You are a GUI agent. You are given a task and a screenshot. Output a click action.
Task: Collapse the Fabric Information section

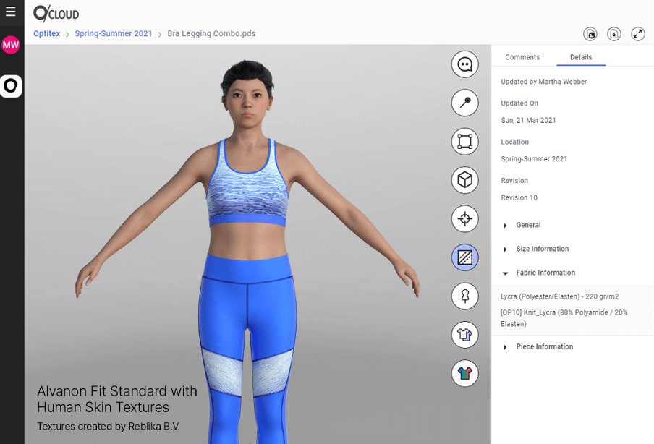pyautogui.click(x=545, y=273)
